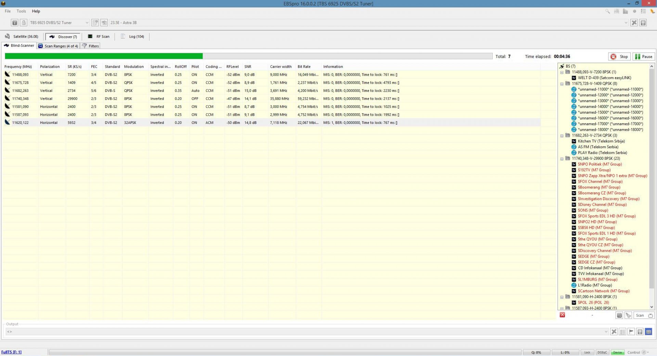Viewport: 657px width, 356px height.
Task: Collapse the 11740,348-V-29900 8PSK transponder node
Action: click(x=562, y=158)
